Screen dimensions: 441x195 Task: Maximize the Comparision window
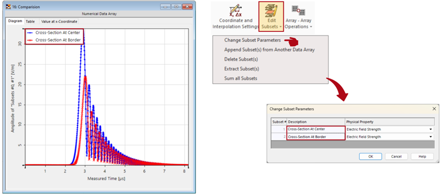tap(176, 6)
